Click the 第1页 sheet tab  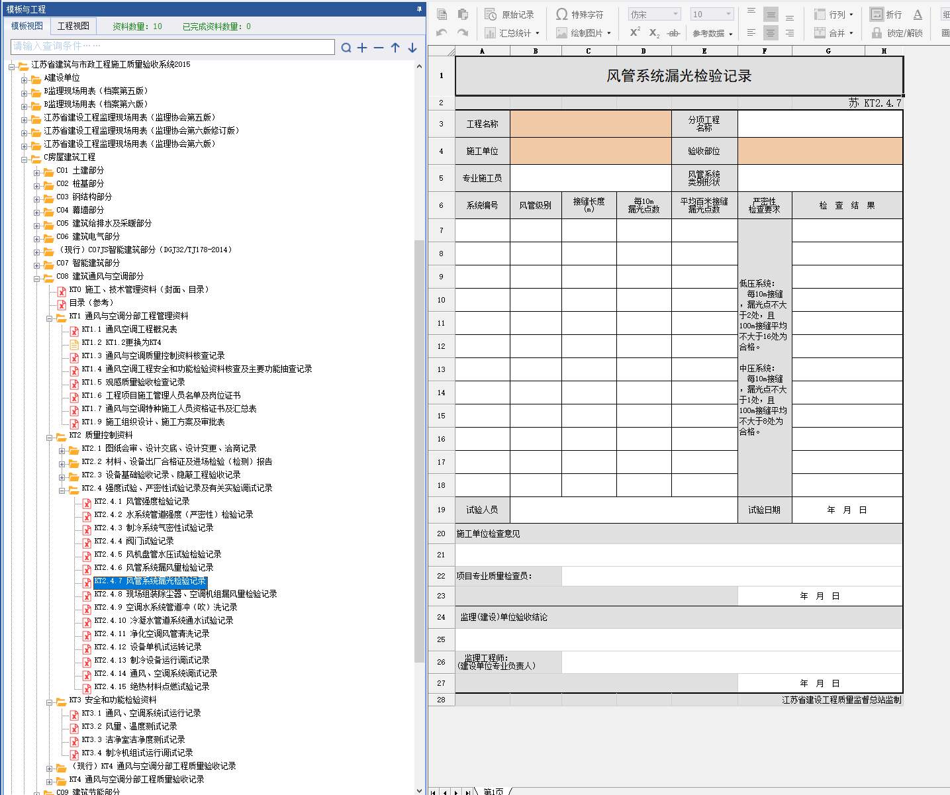(493, 791)
